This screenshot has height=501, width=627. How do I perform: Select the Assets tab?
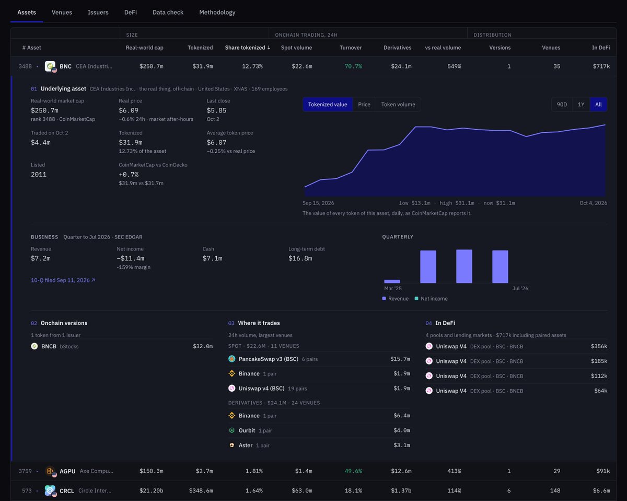coord(27,12)
